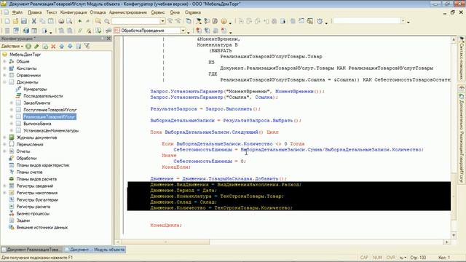
Task: Select Последовательности tree item
Action: [x=43, y=96]
